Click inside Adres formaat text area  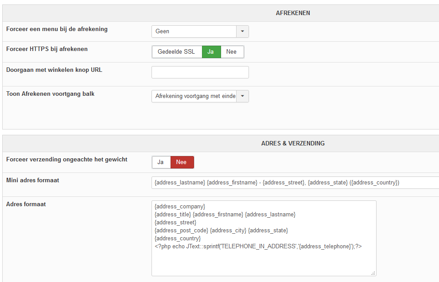click(x=264, y=238)
